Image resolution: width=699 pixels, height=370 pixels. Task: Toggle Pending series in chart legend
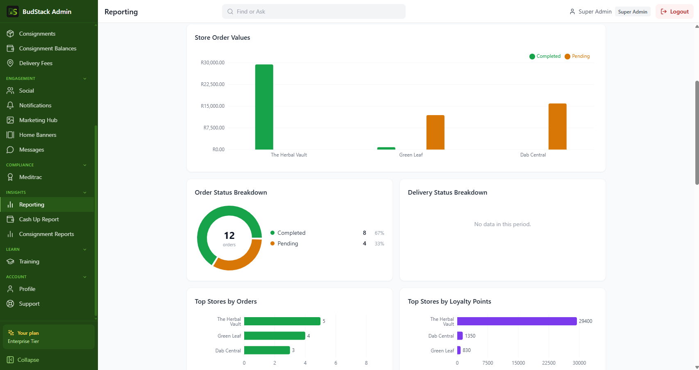(x=577, y=56)
